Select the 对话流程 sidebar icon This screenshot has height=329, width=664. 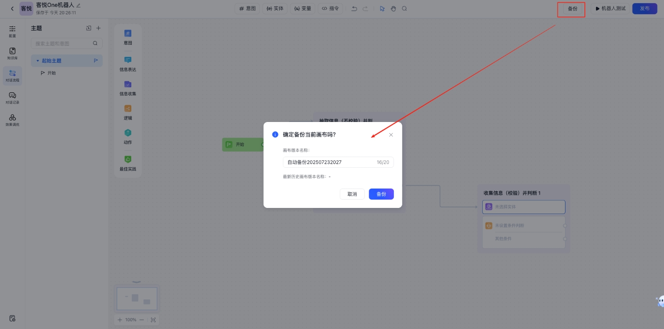click(12, 76)
